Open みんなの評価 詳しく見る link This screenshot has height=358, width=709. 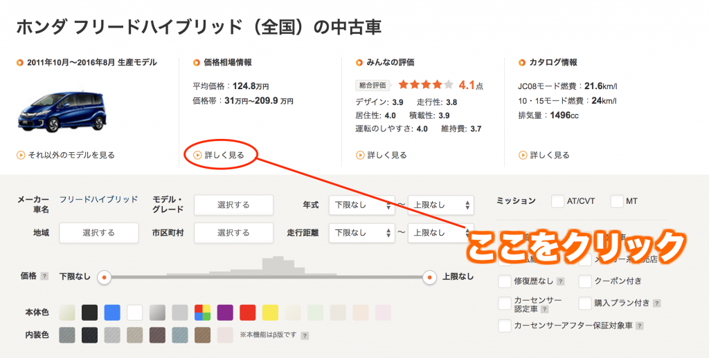point(387,155)
